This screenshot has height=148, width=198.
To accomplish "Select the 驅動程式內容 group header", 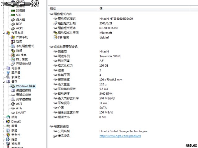I will [x=61, y=14].
